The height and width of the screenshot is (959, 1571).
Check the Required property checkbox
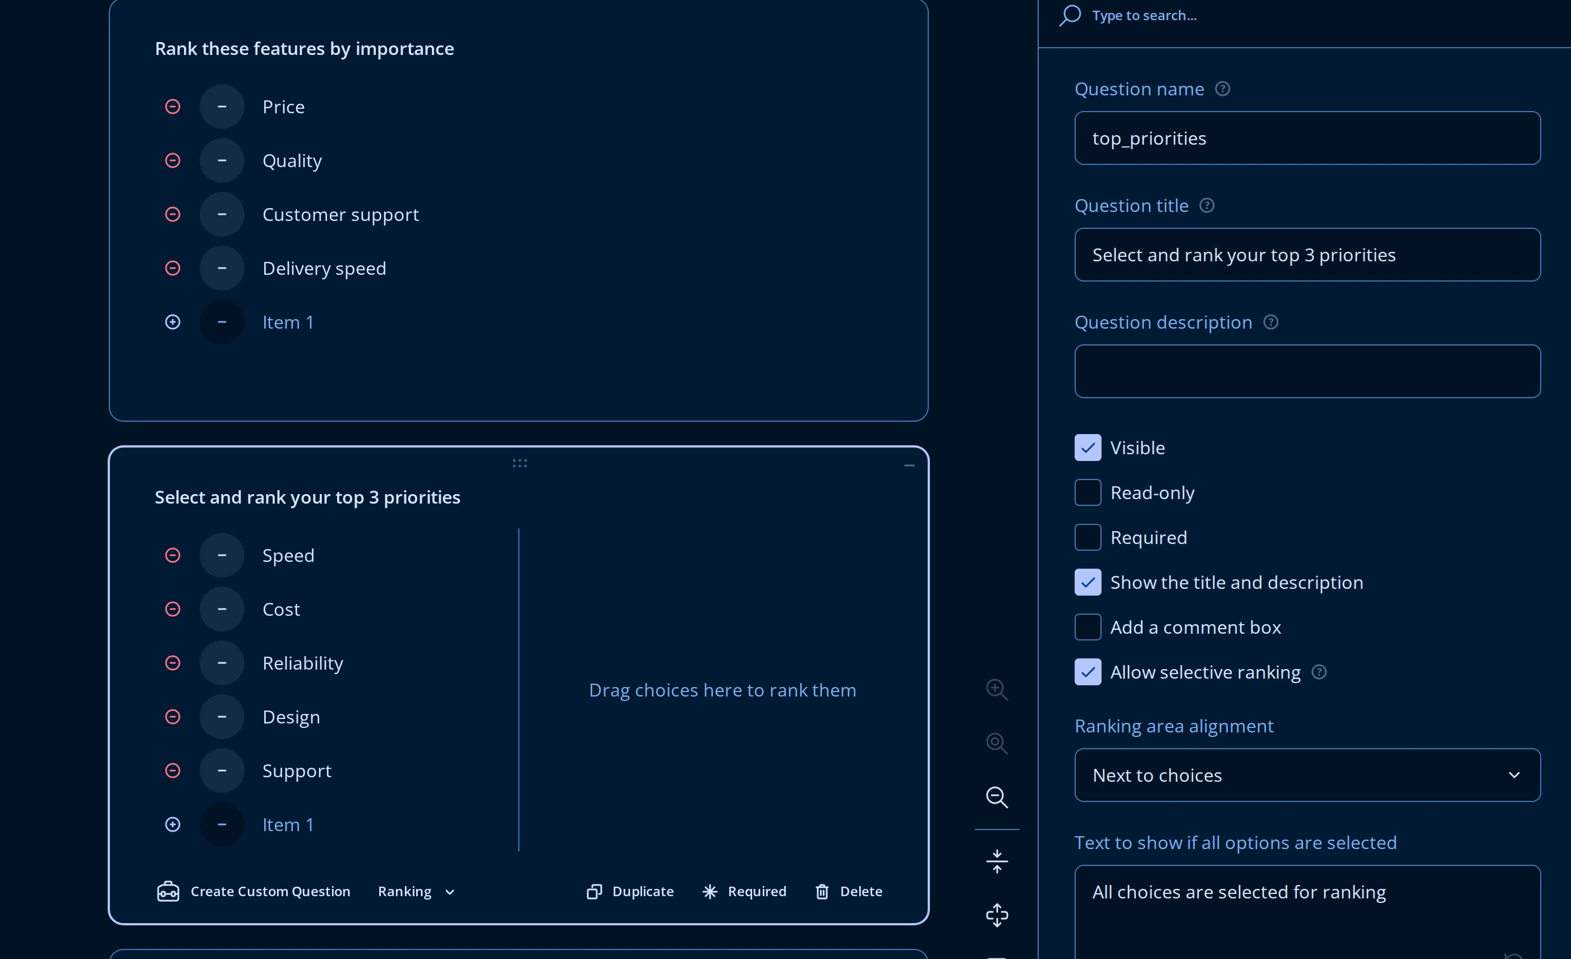(1087, 537)
